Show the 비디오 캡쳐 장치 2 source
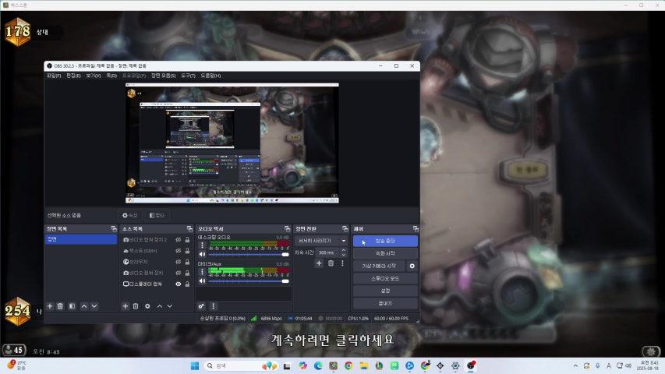 178,239
